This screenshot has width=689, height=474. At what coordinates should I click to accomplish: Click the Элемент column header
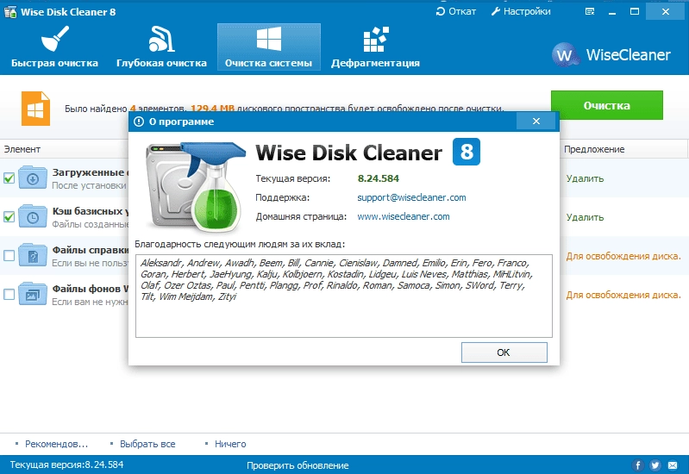click(x=22, y=149)
